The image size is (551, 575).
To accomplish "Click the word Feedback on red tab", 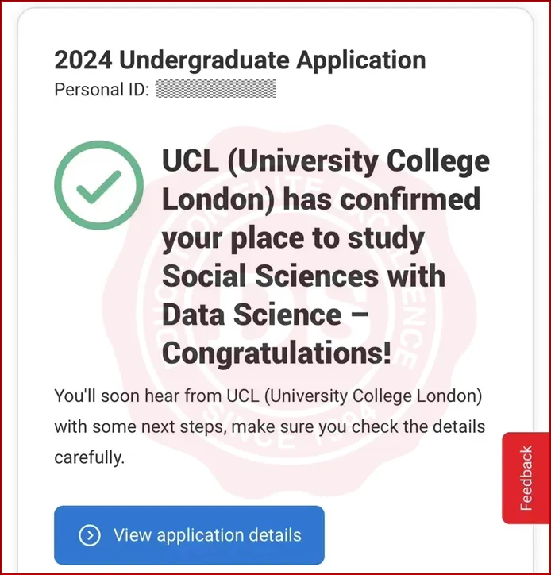I will (x=526, y=478).
